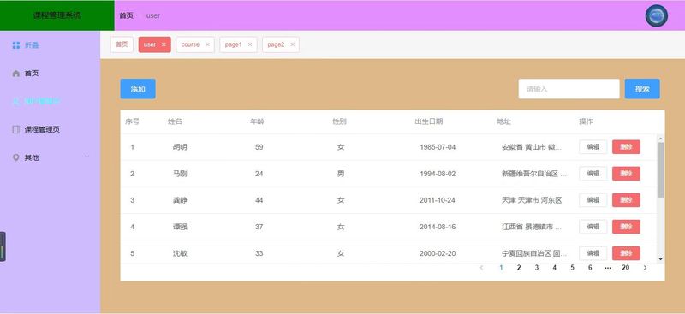685x314 pixels.
Task: Open 首页 via the sidebar house icon
Action: click(x=16, y=74)
